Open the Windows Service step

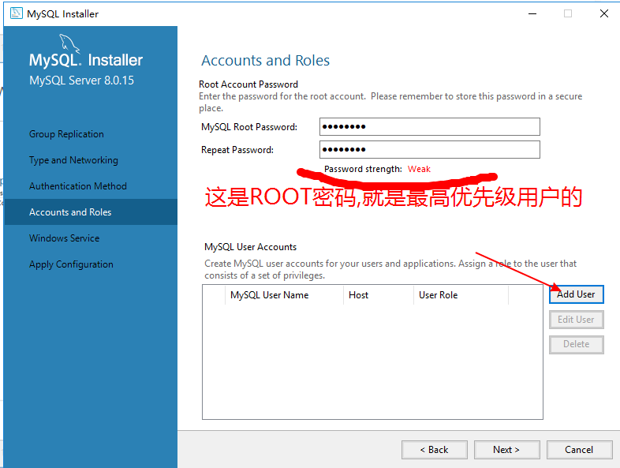[x=64, y=238]
